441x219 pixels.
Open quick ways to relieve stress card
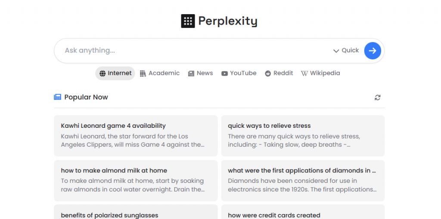[x=303, y=136]
